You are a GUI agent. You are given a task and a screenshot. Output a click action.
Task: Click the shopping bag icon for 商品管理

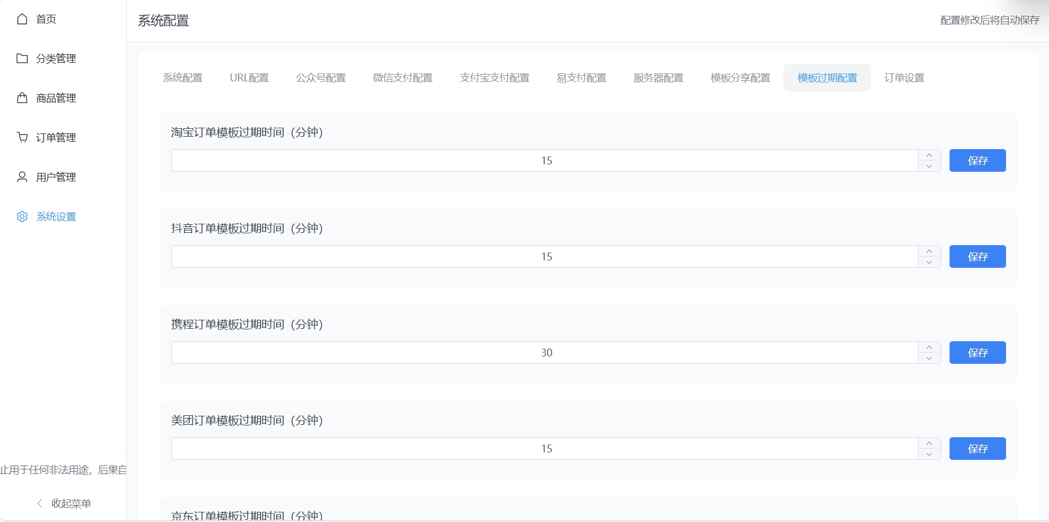tap(22, 98)
